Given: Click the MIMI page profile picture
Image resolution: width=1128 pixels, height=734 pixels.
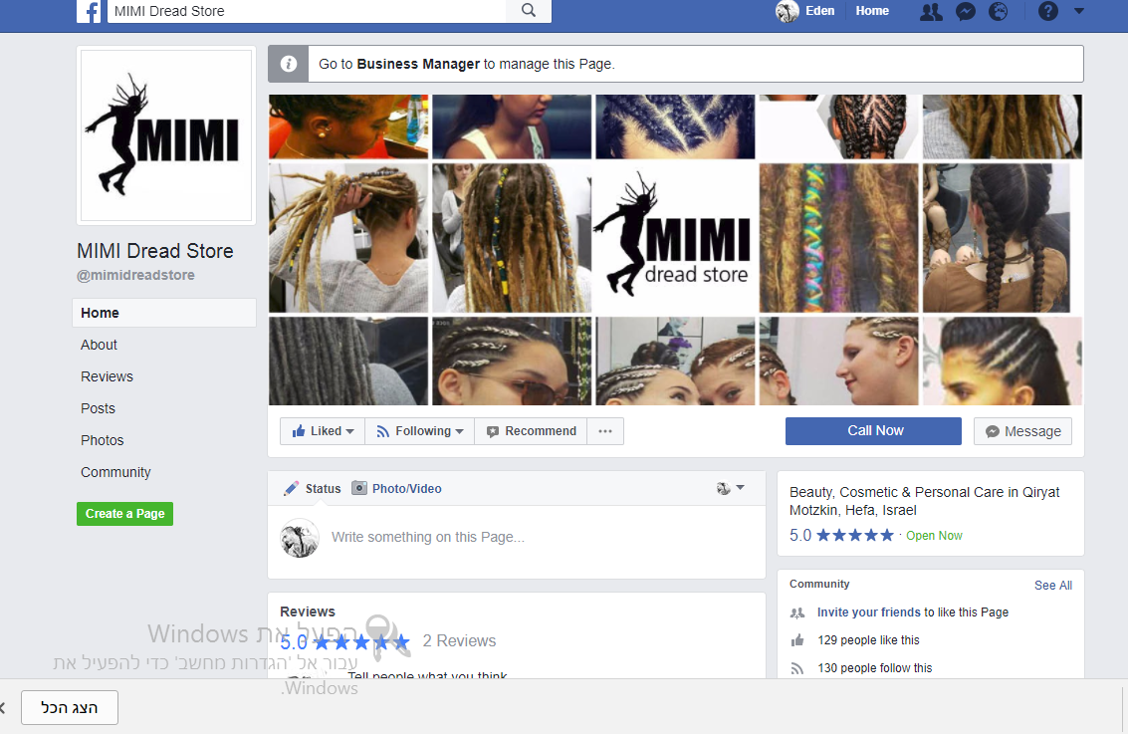Looking at the screenshot, I should pyautogui.click(x=166, y=135).
